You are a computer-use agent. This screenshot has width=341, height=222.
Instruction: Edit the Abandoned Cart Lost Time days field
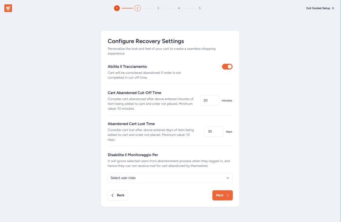point(214,132)
